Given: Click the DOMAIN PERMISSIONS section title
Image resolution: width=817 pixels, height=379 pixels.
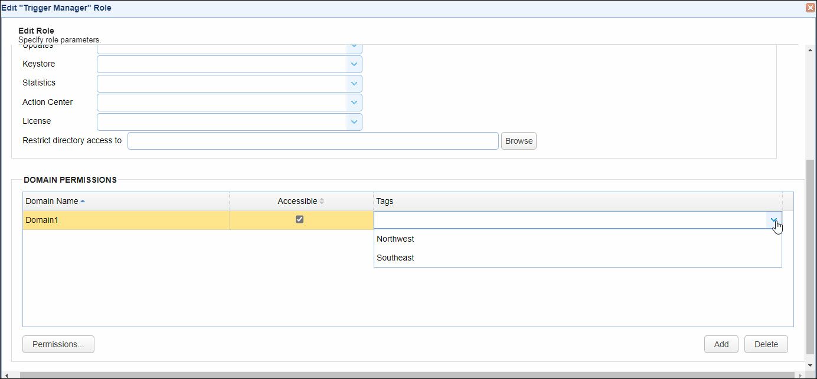Looking at the screenshot, I should [x=70, y=180].
